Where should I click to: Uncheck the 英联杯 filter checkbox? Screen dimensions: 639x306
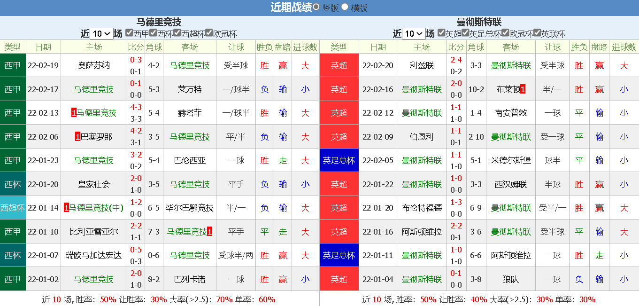tap(537, 33)
